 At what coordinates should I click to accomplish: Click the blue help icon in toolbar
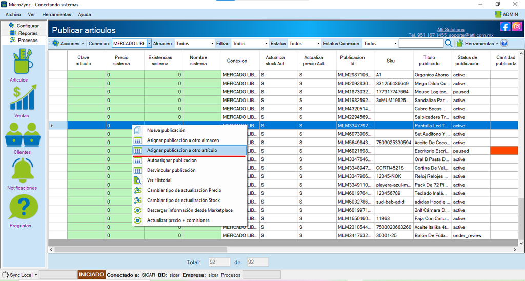504,43
